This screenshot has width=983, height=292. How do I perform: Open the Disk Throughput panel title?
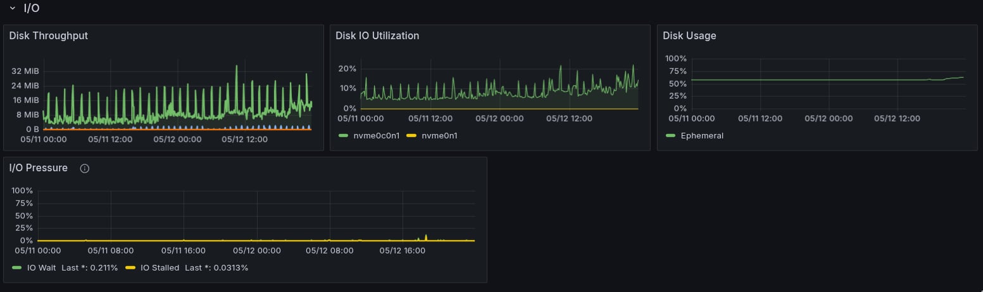49,36
